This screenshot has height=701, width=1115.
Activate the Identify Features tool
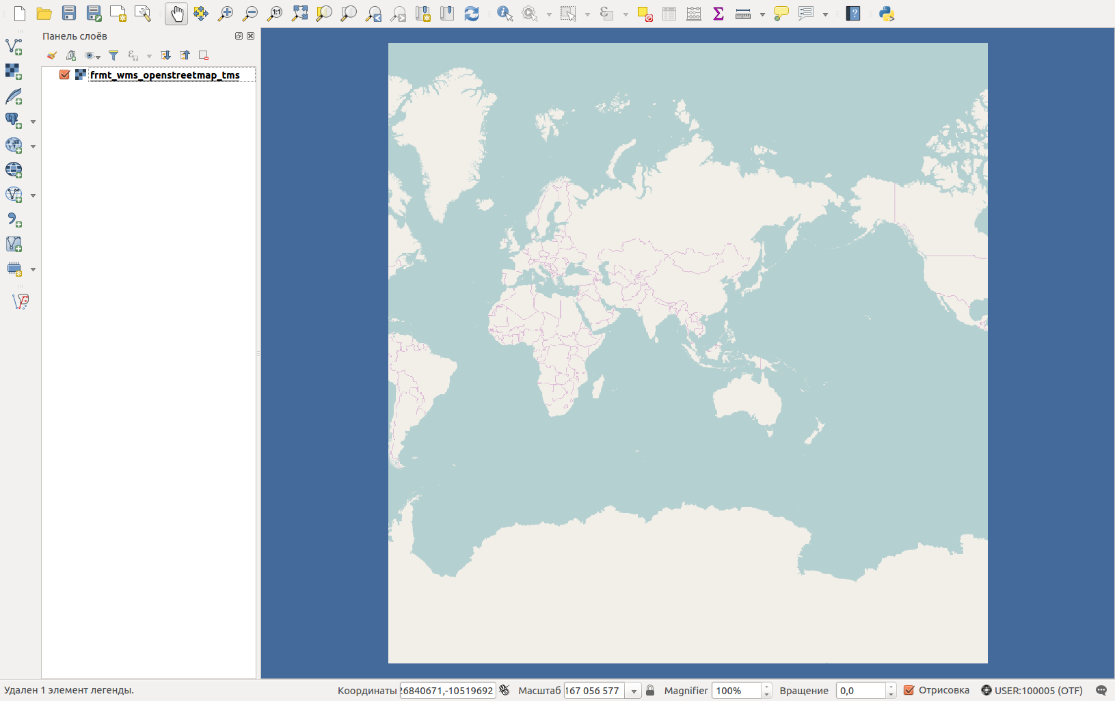pyautogui.click(x=505, y=14)
